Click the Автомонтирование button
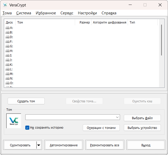 64,145
